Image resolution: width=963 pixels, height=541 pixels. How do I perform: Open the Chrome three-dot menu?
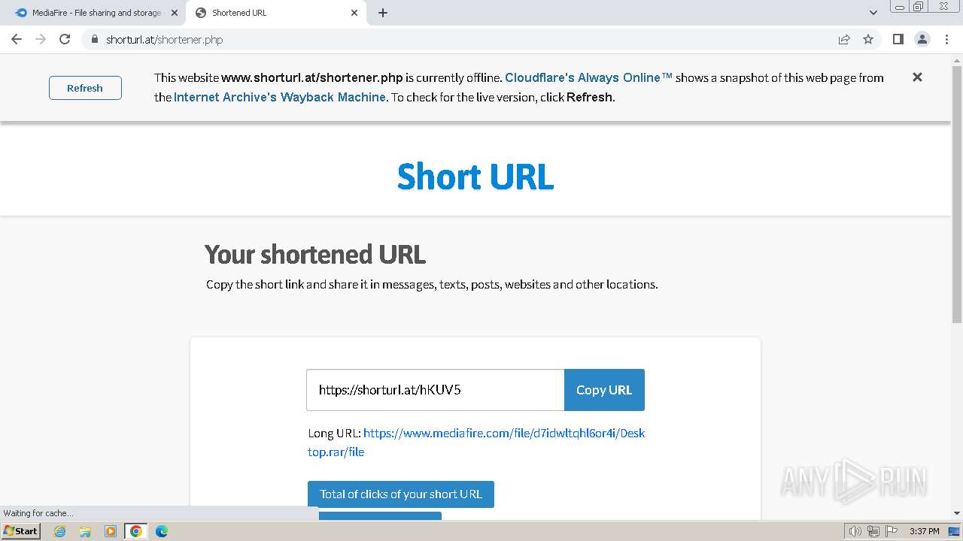click(946, 39)
